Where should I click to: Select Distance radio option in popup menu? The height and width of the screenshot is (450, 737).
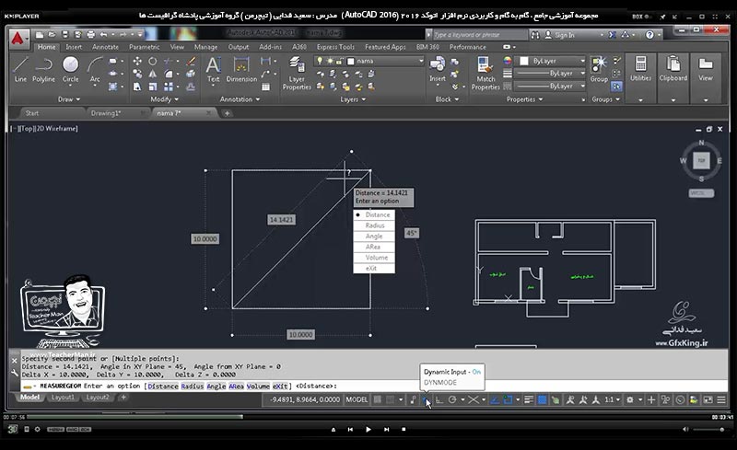(374, 214)
